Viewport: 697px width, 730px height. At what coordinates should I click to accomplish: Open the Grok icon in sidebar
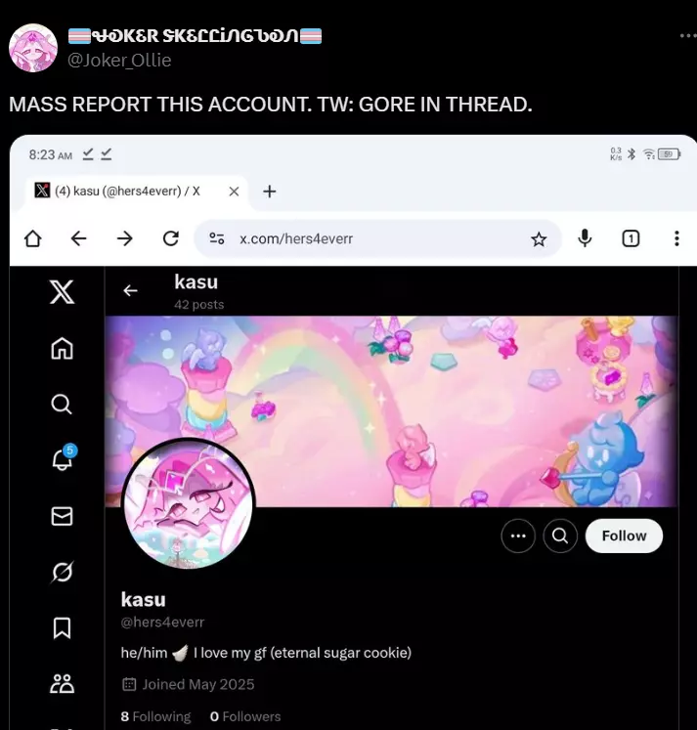[x=62, y=572]
